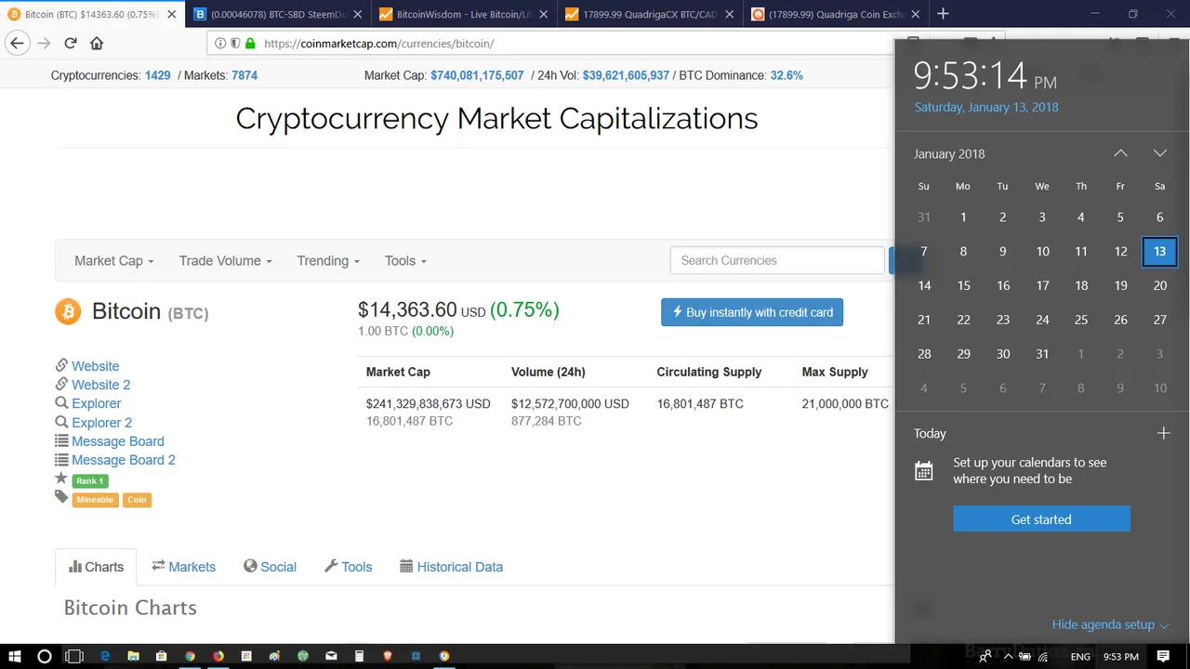This screenshot has width=1190, height=669.
Task: Open the Market Cap dropdown menu
Action: (x=113, y=261)
